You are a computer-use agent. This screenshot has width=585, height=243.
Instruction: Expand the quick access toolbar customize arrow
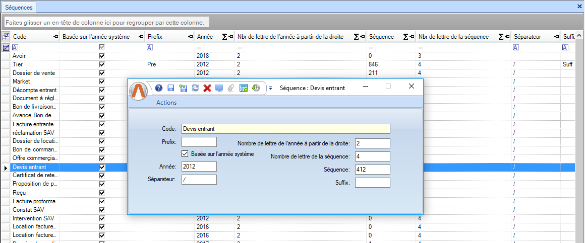click(x=270, y=88)
